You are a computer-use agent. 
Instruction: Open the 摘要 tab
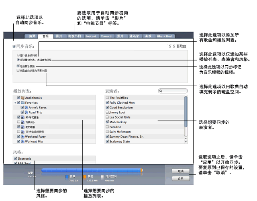click(x=31, y=36)
